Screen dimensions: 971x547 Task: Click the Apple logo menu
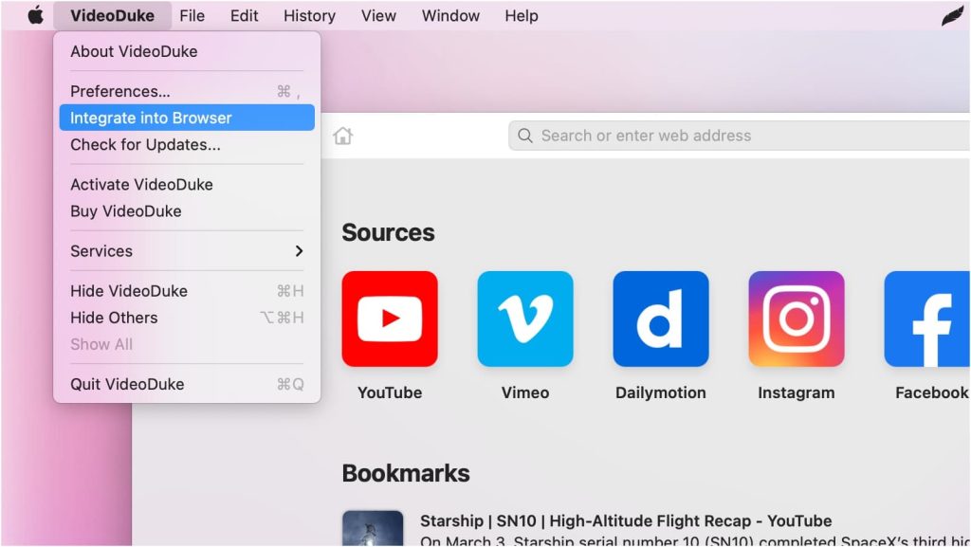(35, 15)
